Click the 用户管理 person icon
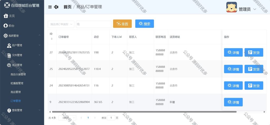Image resolution: width=270 pixels, height=125 pixels. point(9,45)
